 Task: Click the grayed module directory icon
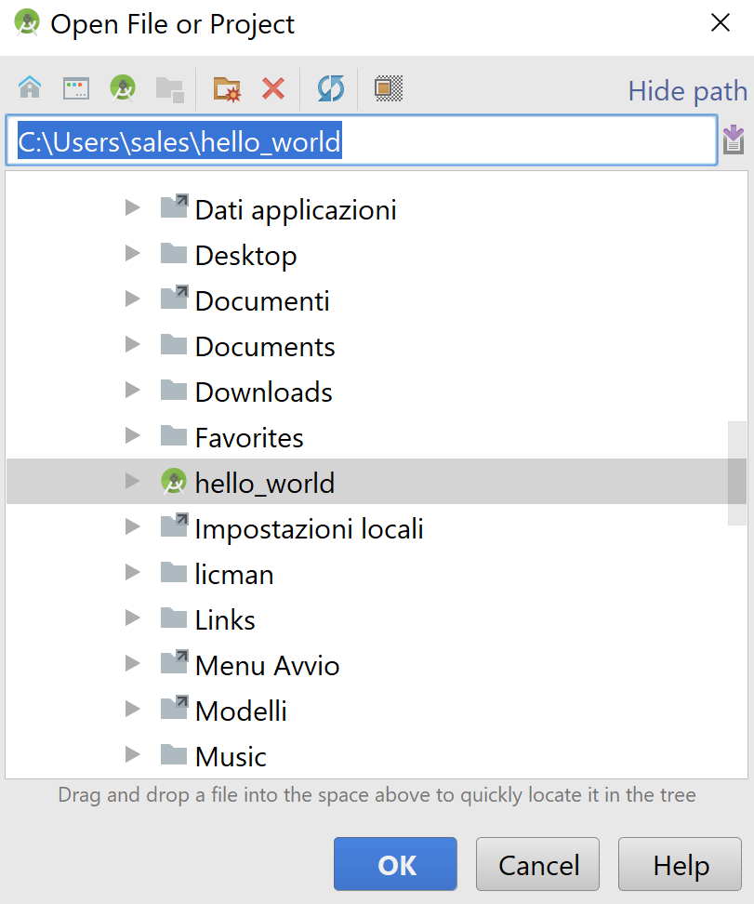170,89
